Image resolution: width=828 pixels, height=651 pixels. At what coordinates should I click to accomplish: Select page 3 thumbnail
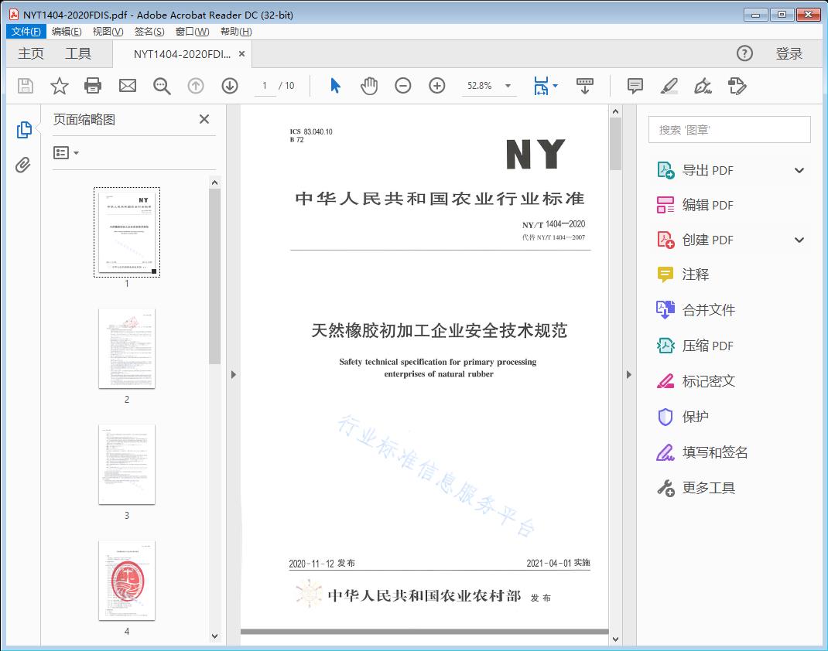tap(127, 465)
